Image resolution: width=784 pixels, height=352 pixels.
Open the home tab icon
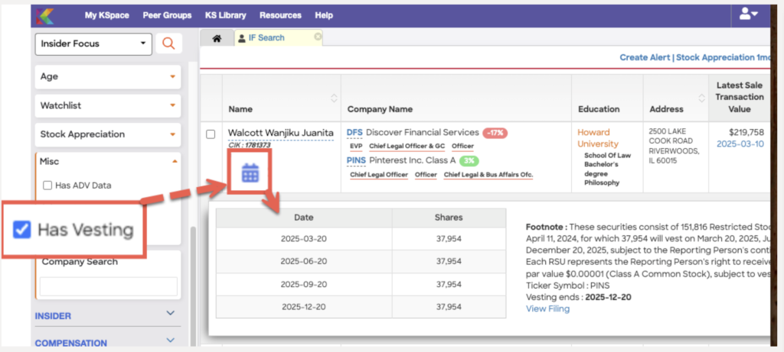(217, 38)
